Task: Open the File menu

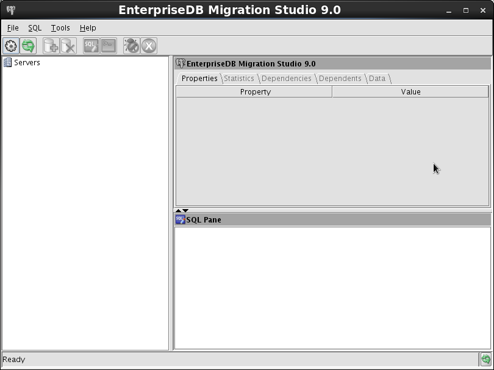Action: 13,28
